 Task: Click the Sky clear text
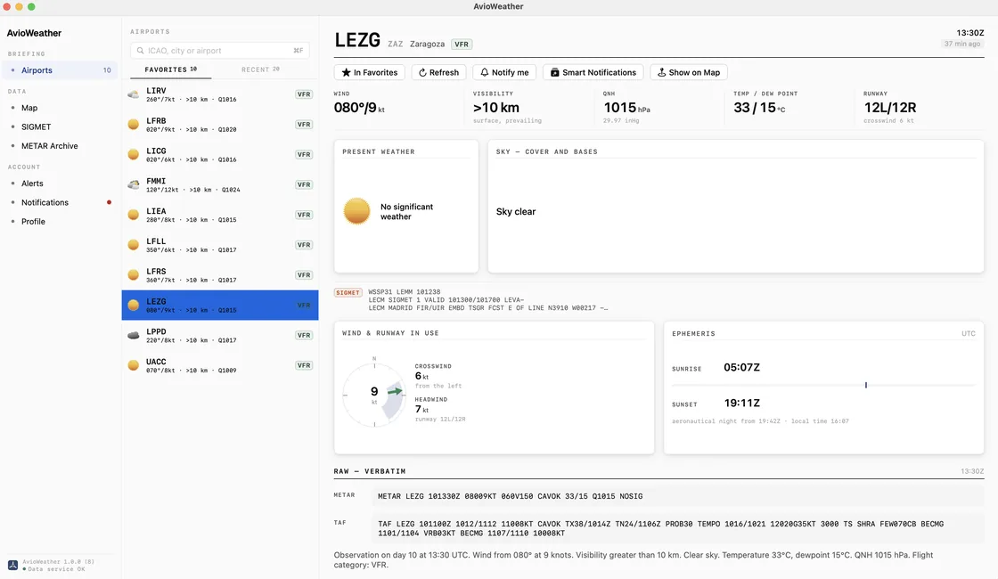click(x=516, y=211)
